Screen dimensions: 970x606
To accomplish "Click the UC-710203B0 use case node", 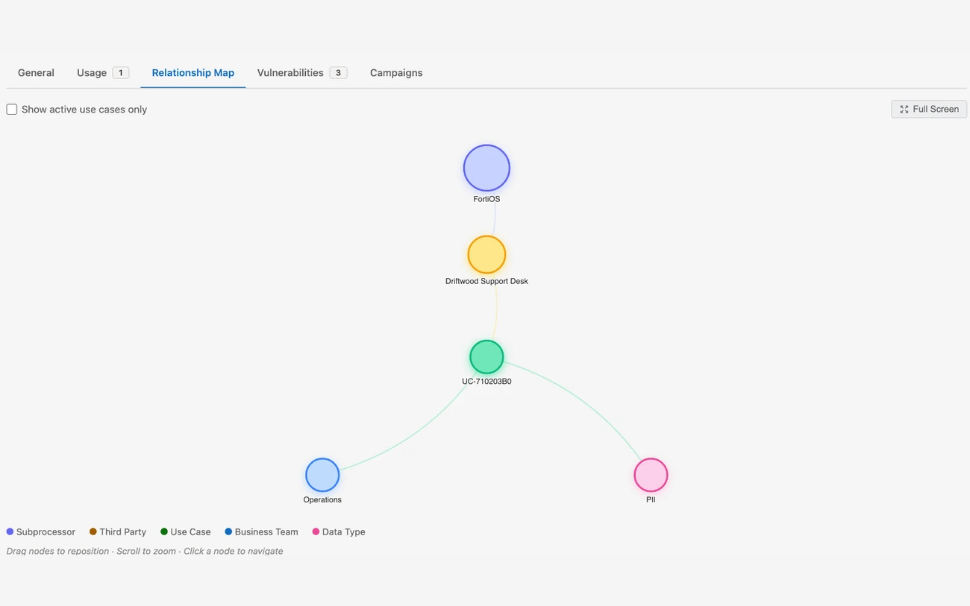I will [x=486, y=357].
